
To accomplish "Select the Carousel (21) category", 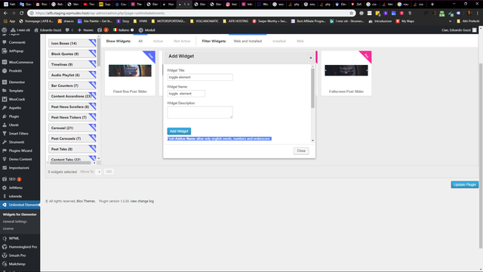I will [72, 128].
